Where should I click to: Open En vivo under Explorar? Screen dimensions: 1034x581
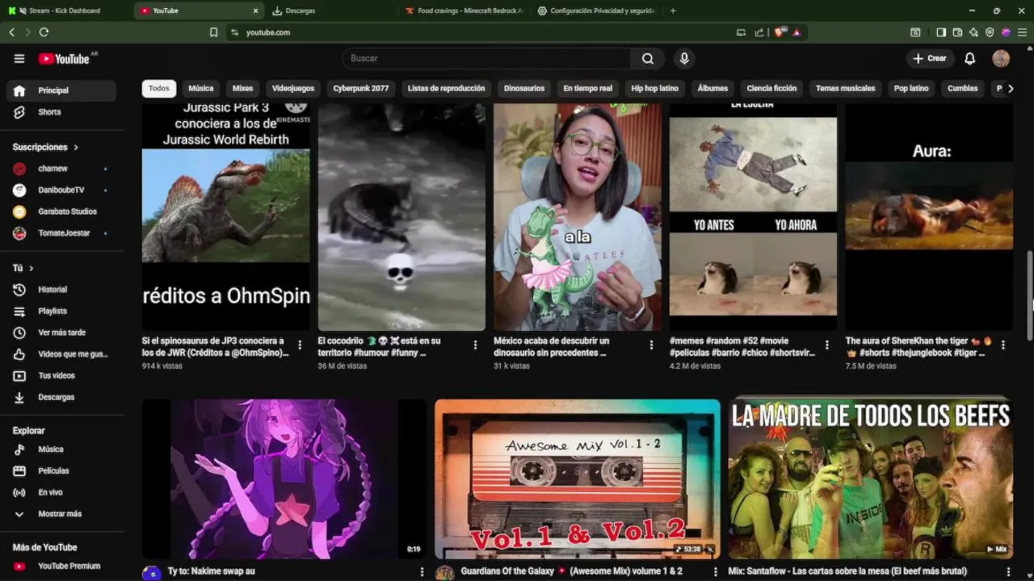pos(61,492)
